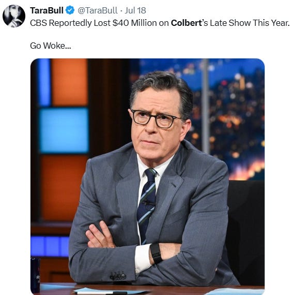Open TaraBull's profile avatar picture
Image resolution: width=292 pixels, height=295 pixels.
pos(14,16)
